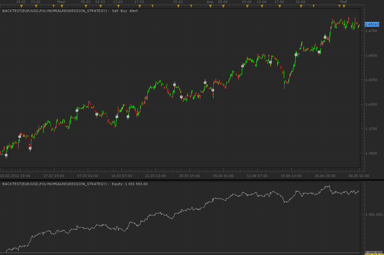Select the BACKTEST strategy title of price chart

[x=54, y=11]
